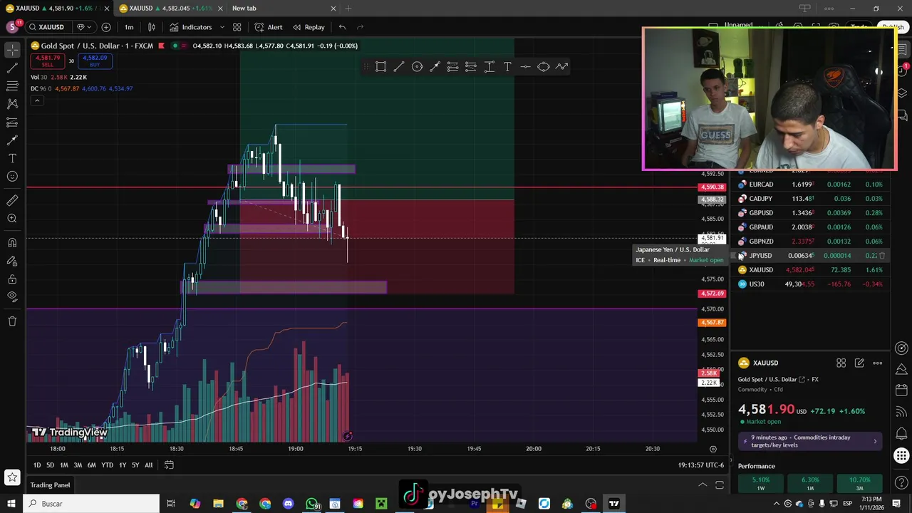Open Commodities intraday targets news item

[x=810, y=441]
